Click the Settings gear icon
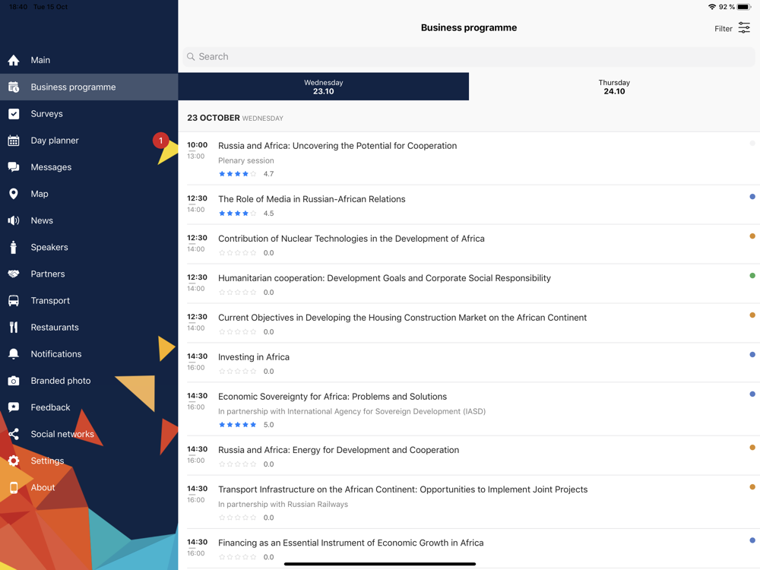Image resolution: width=760 pixels, height=570 pixels. coord(14,461)
